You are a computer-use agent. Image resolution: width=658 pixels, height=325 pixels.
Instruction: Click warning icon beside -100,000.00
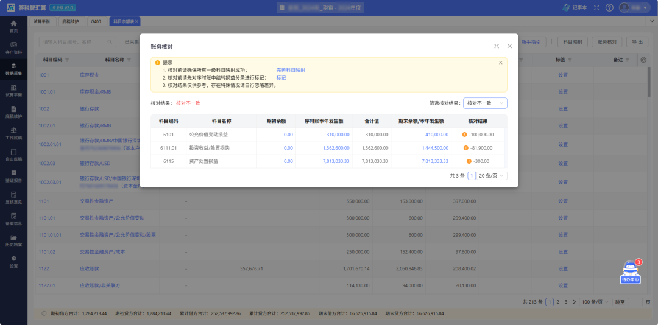click(464, 135)
